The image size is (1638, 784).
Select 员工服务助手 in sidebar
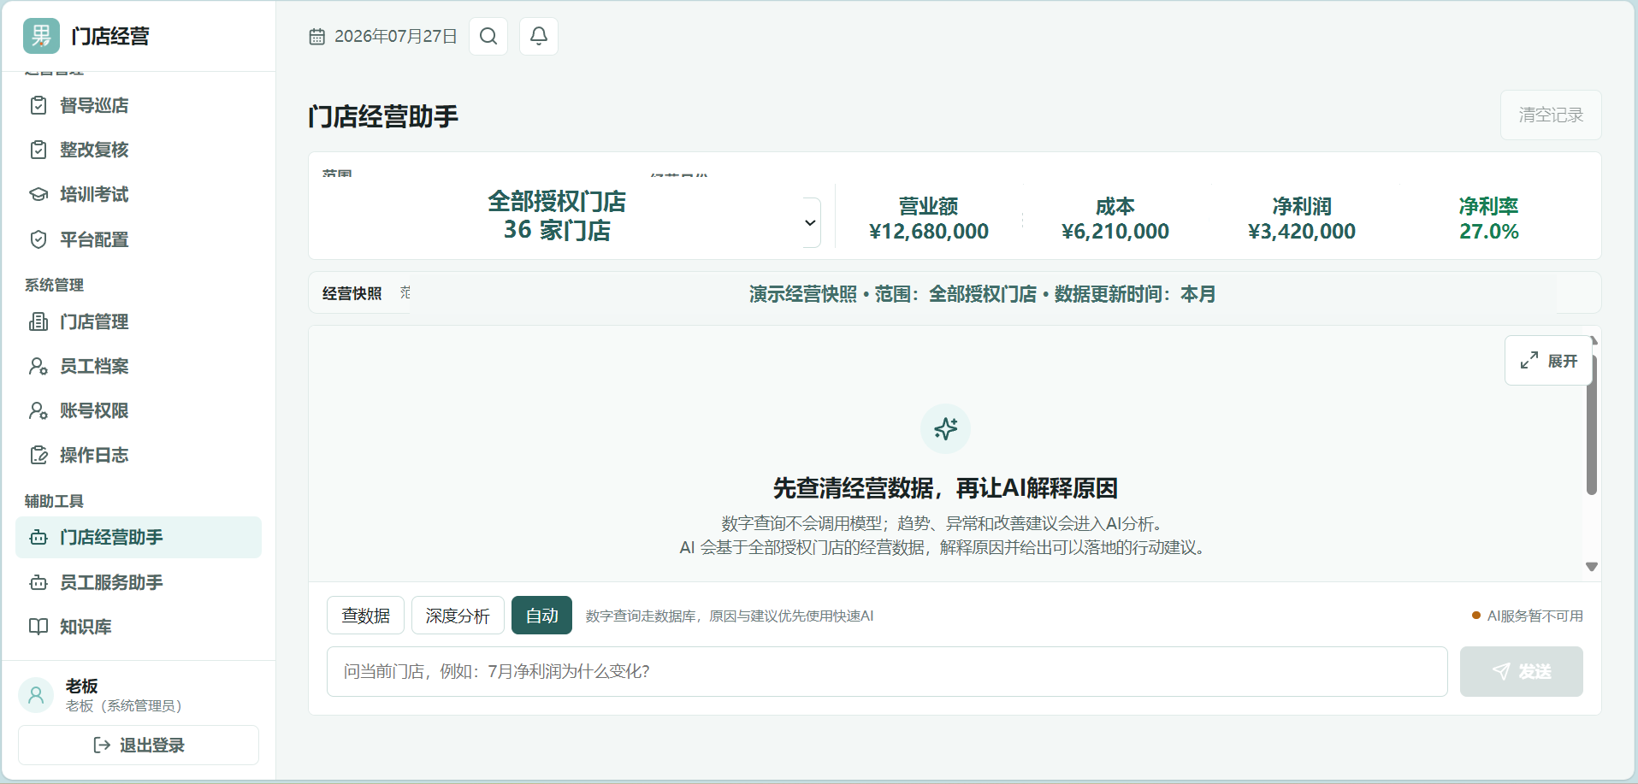(139, 582)
